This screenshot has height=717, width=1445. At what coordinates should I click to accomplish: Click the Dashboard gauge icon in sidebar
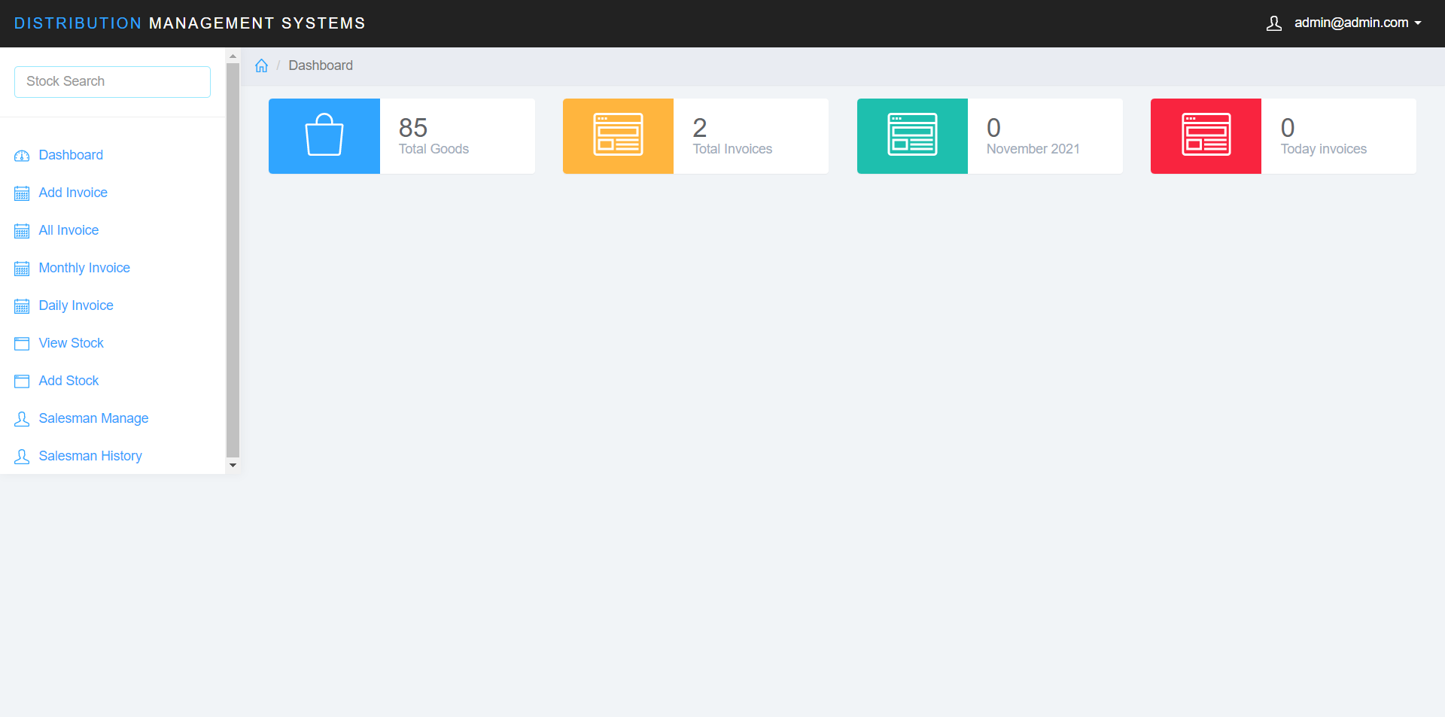[22, 156]
